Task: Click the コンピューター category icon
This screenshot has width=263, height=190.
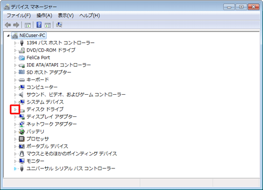Action: 22,87
